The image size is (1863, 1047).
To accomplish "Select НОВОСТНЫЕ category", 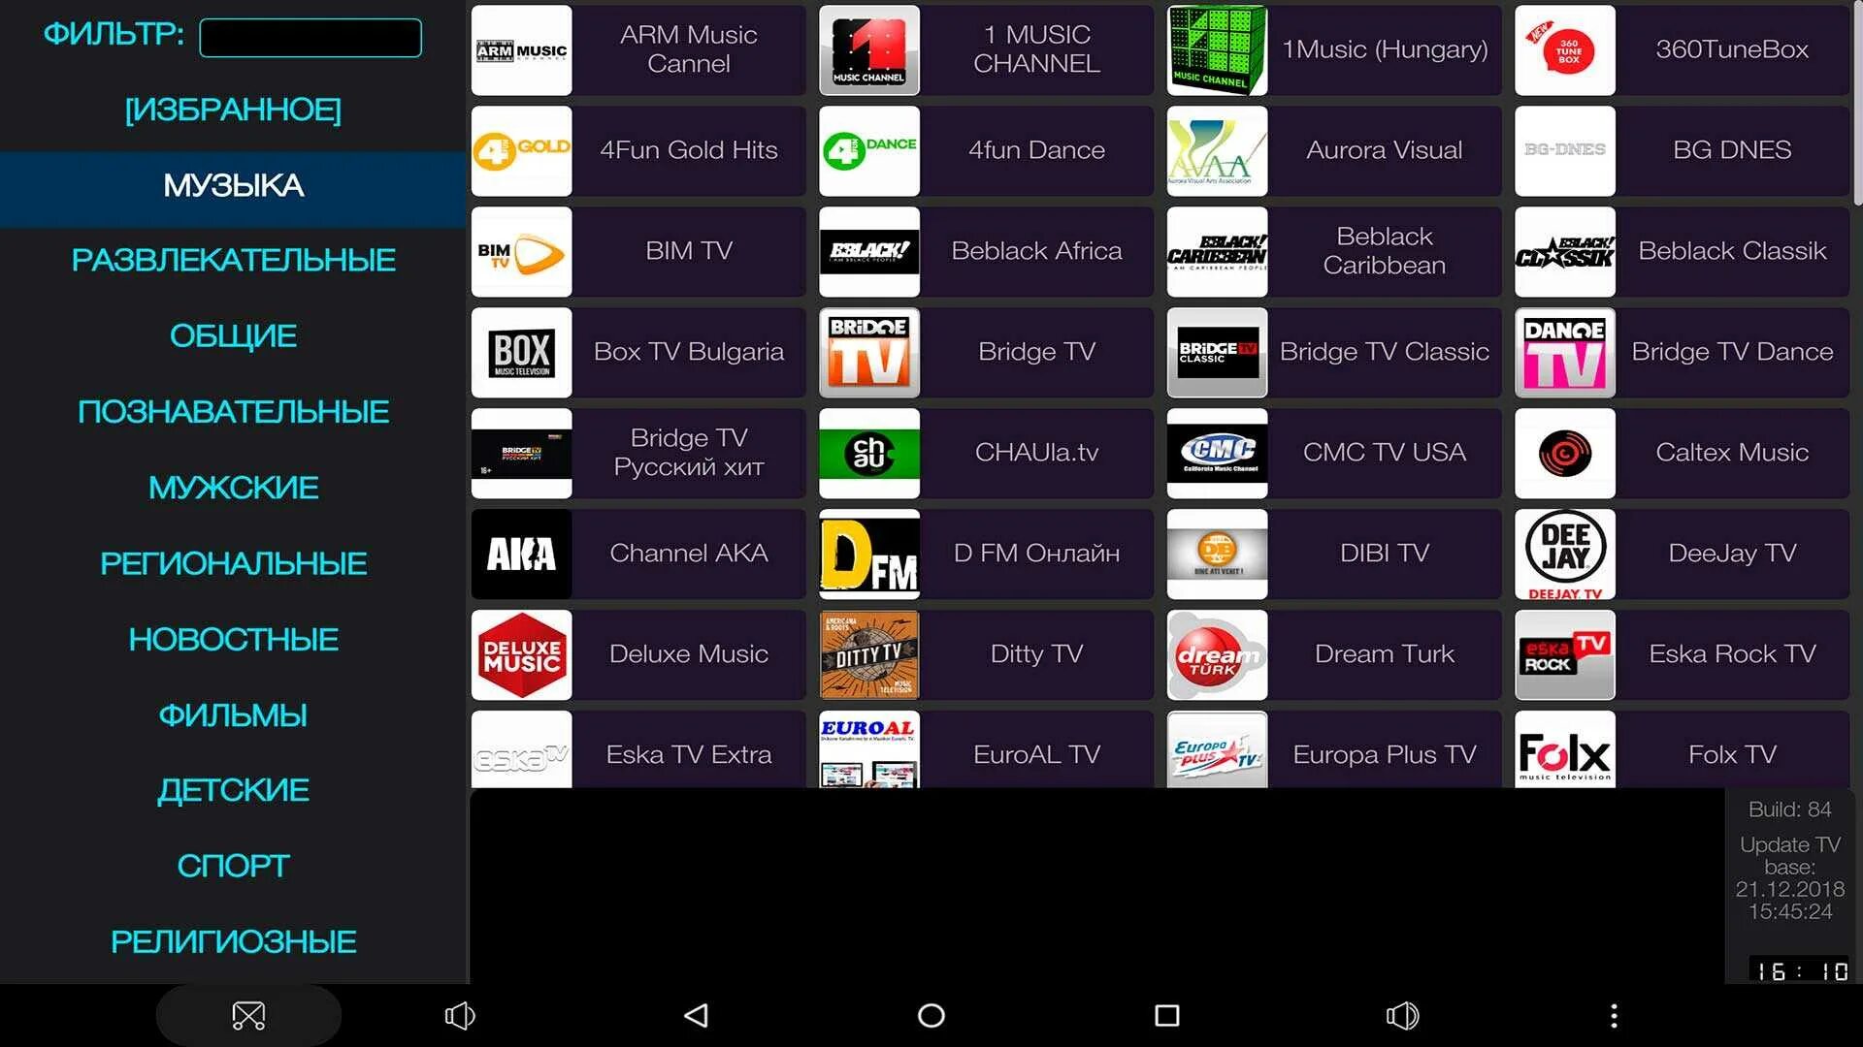I will pos(232,638).
